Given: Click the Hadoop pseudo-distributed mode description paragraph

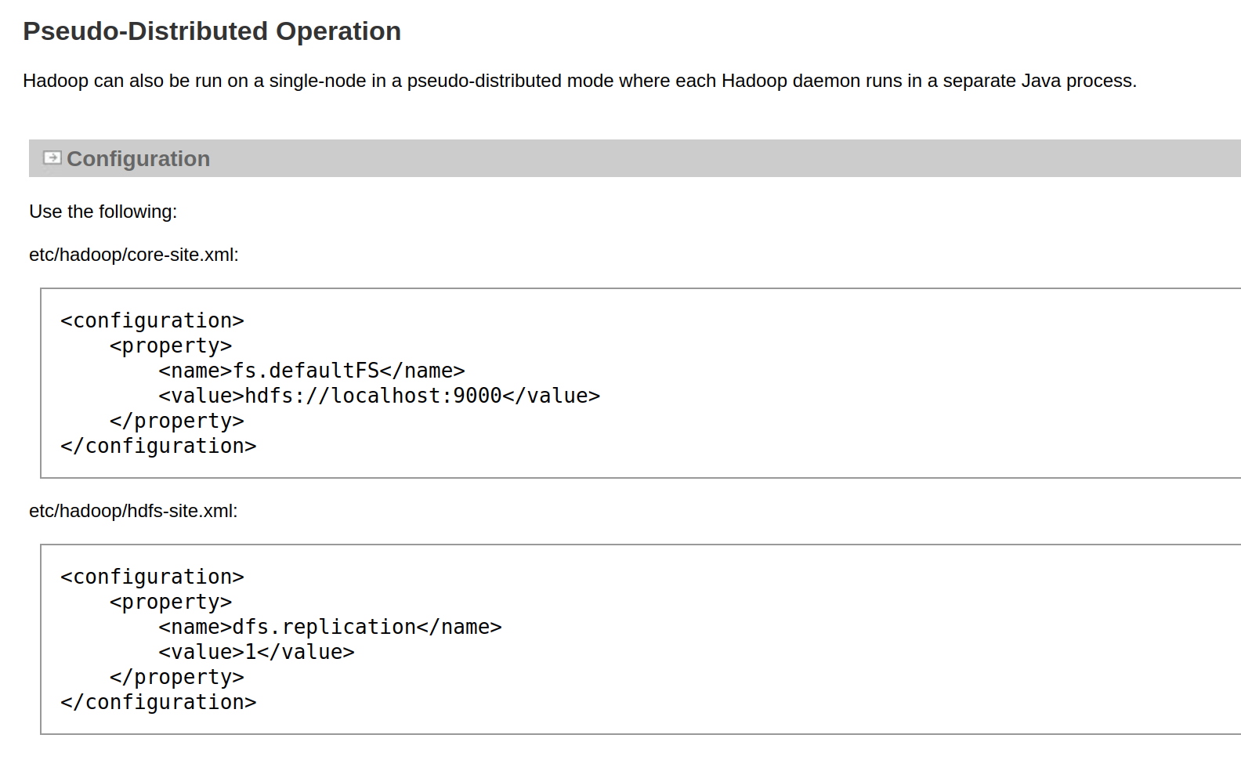Looking at the screenshot, I should 579,81.
